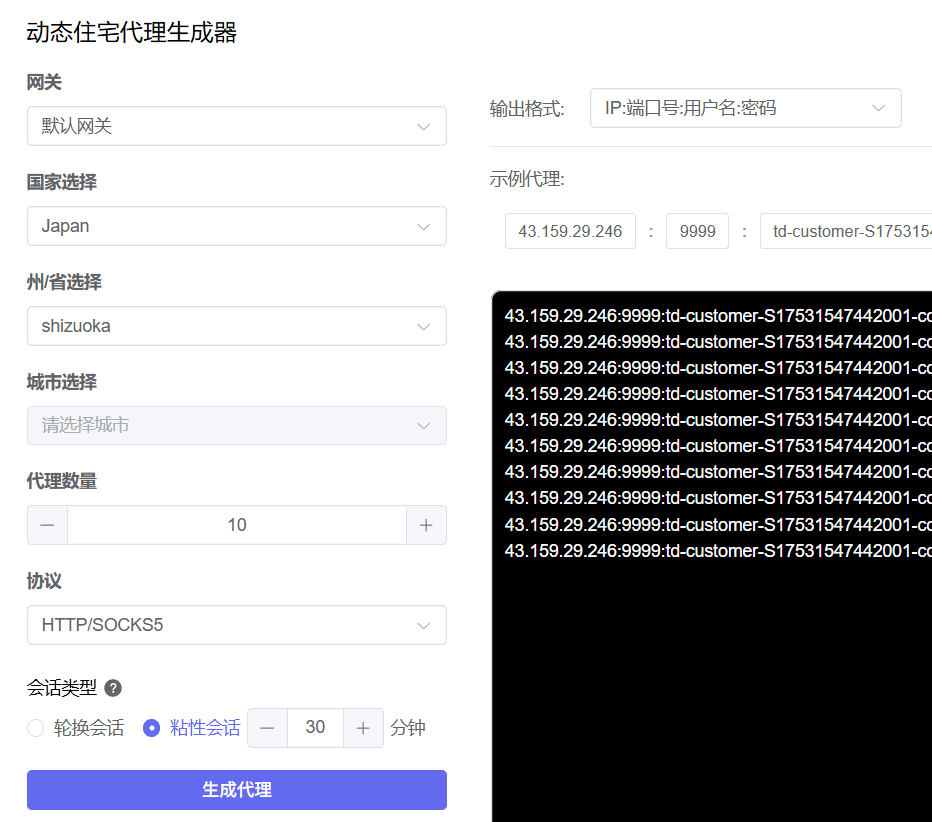The image size is (932, 822).
Task: Click the sticky session minutes field showing 30
Action: [315, 728]
